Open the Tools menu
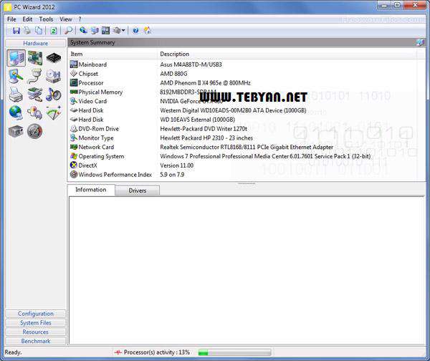This screenshot has width=430, height=361. [46, 19]
